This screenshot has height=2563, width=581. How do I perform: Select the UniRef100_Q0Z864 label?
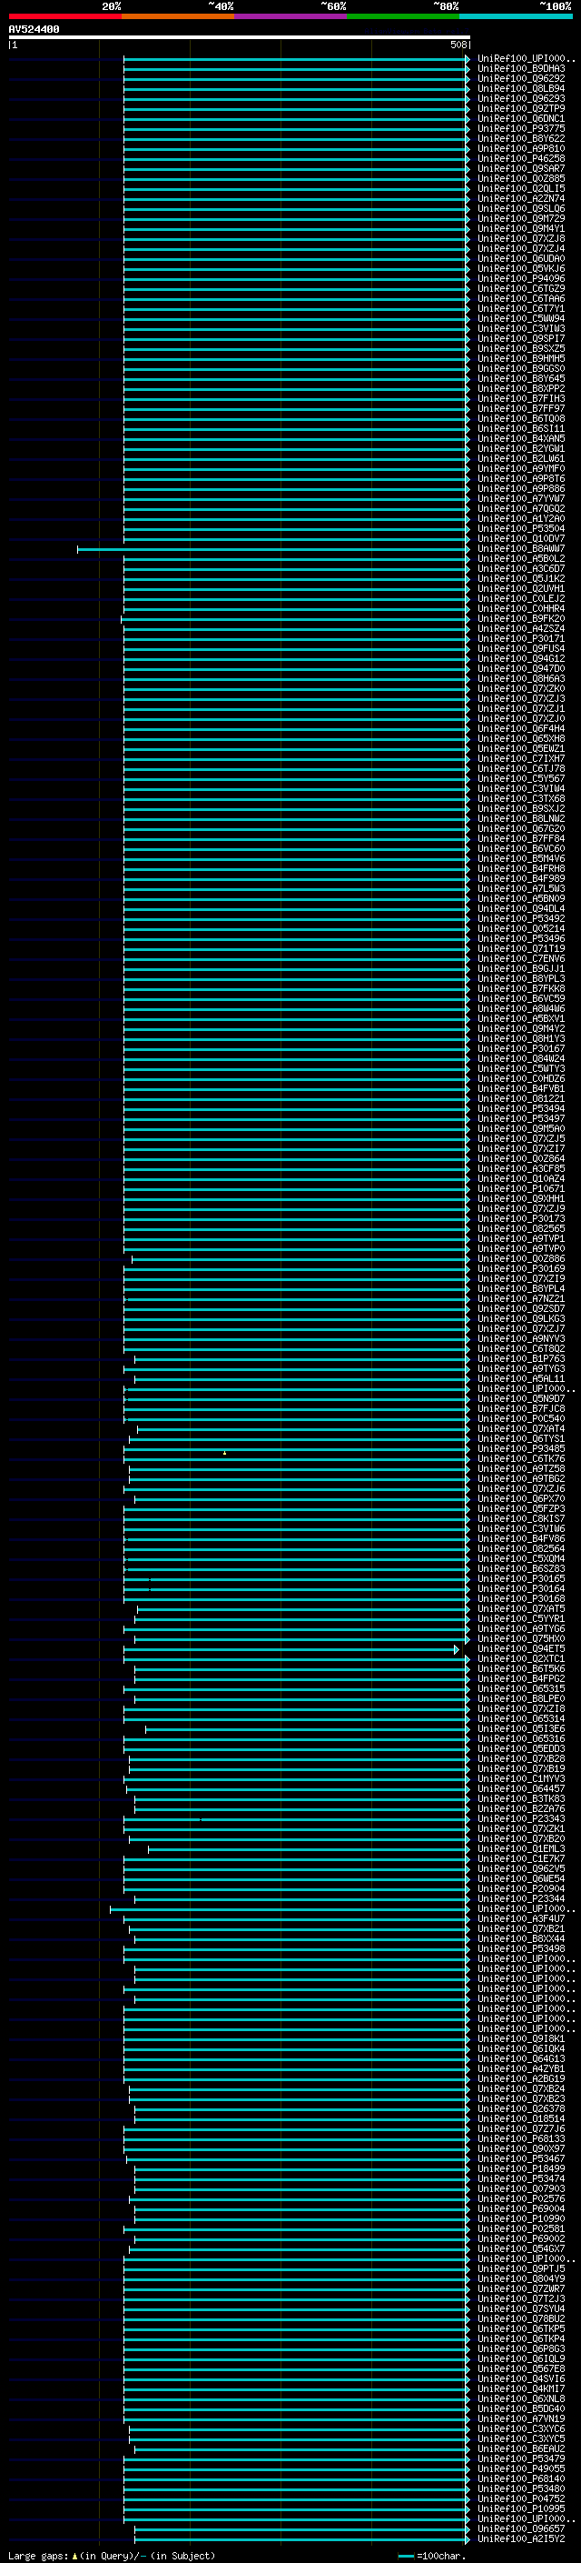[x=521, y=1158]
